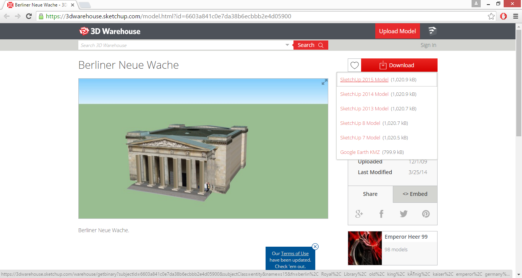Click the Last Modified date 3/25/14
Image resolution: width=522 pixels, height=278 pixels.
tap(418, 172)
